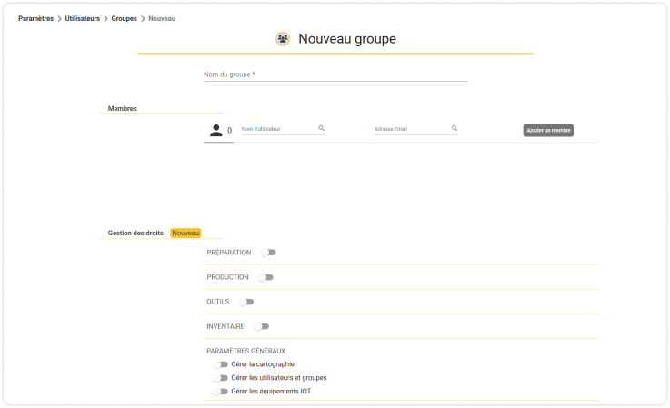The image size is (670, 408).
Task: Click the PRÉPARATION label
Action: 228,253
